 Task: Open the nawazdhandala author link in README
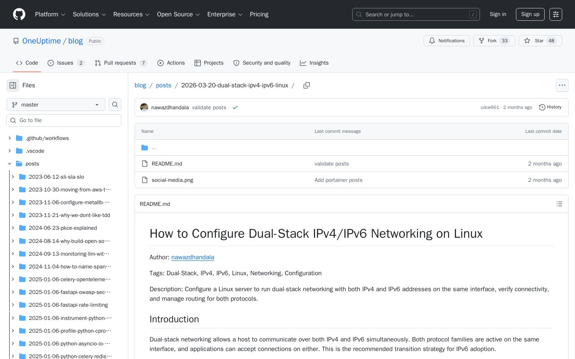tap(193, 257)
